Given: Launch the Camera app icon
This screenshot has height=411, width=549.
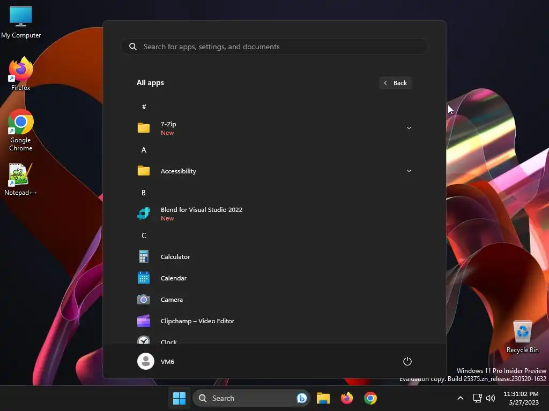Looking at the screenshot, I should (144, 300).
